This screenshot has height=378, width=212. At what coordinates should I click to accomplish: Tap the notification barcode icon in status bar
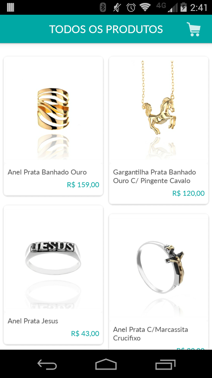tap(10, 8)
